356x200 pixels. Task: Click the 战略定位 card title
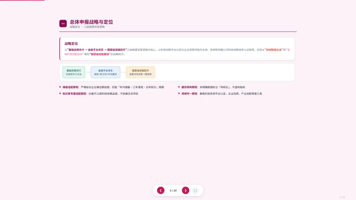pos(71,43)
